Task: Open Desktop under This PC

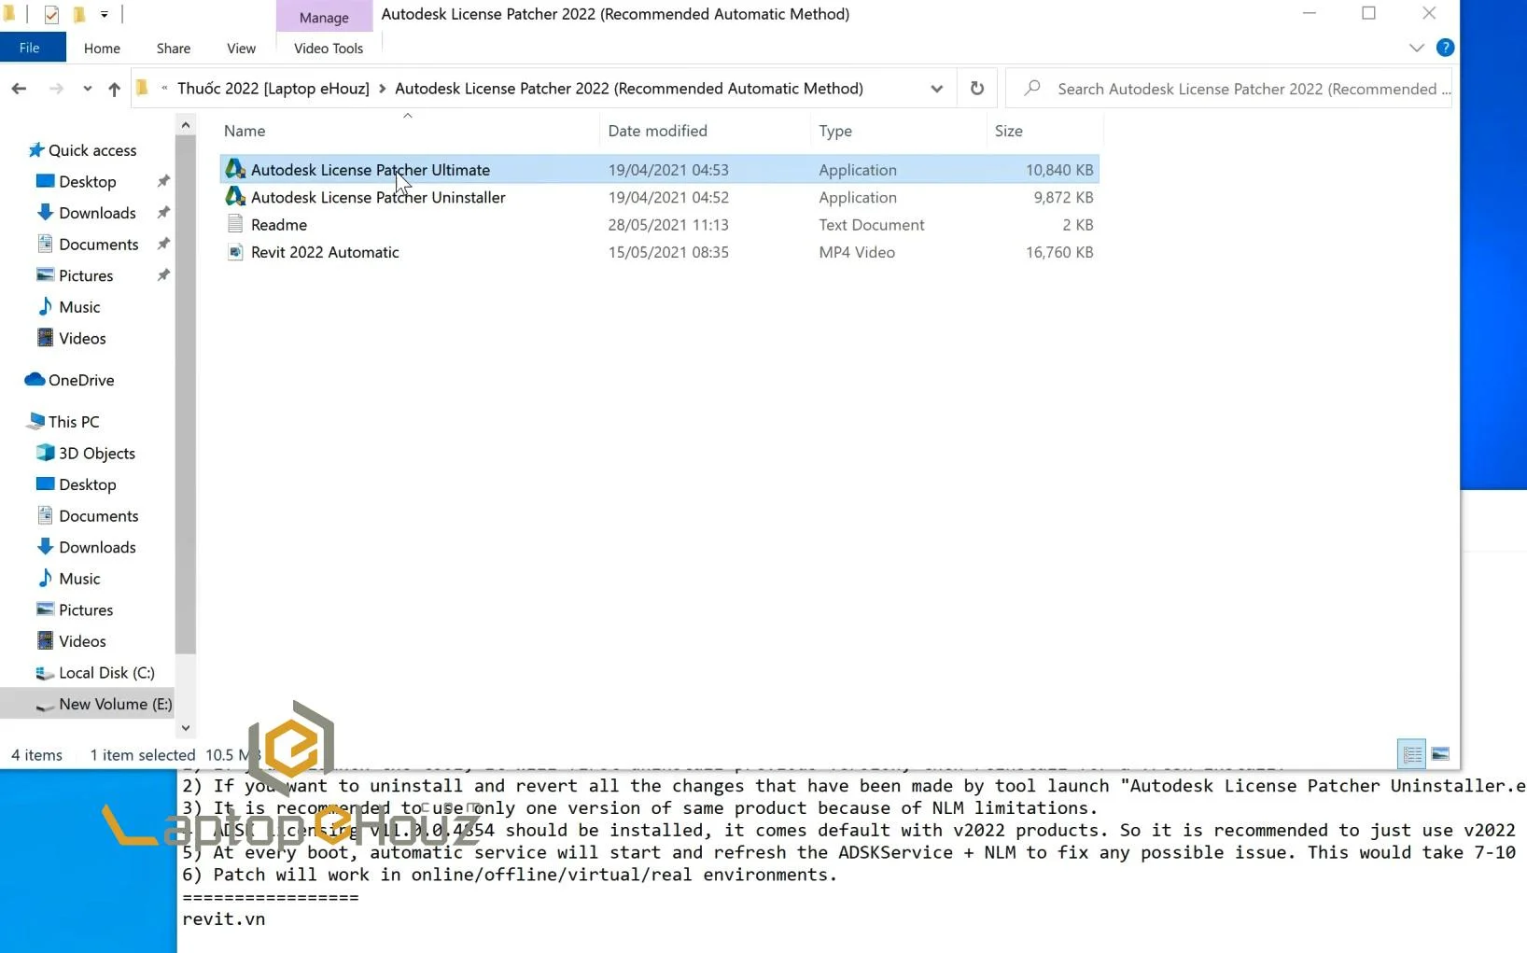Action: (87, 484)
